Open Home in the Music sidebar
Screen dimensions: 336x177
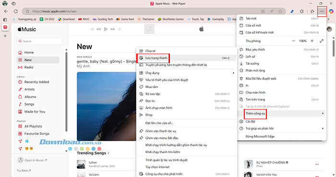pyautogui.click(x=38, y=53)
